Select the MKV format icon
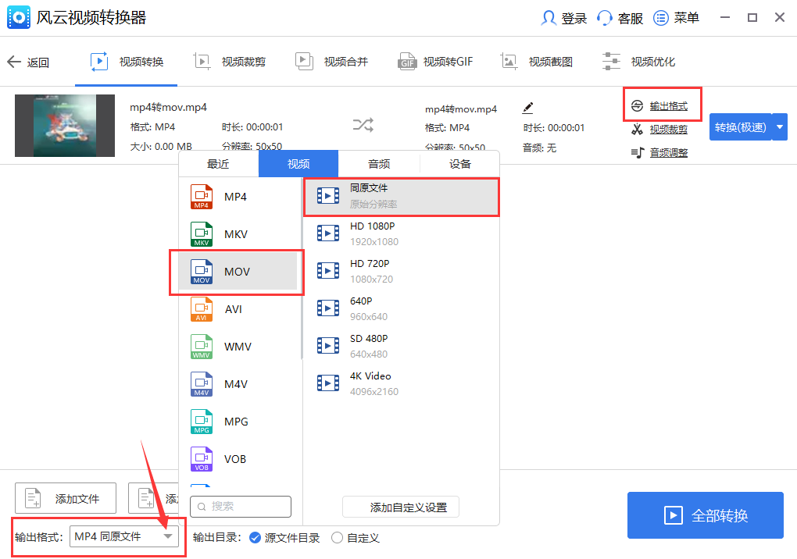The width and height of the screenshot is (797, 559). [x=200, y=234]
